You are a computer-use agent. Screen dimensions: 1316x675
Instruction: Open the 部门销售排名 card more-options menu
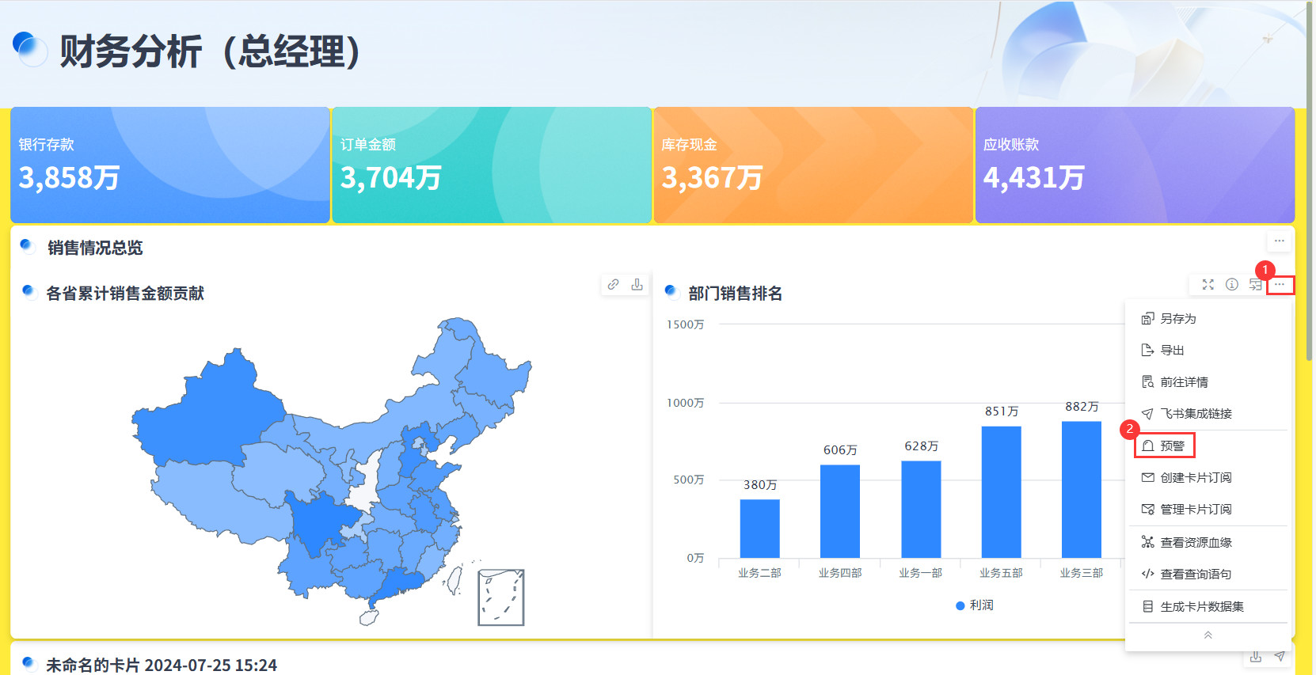[1280, 285]
